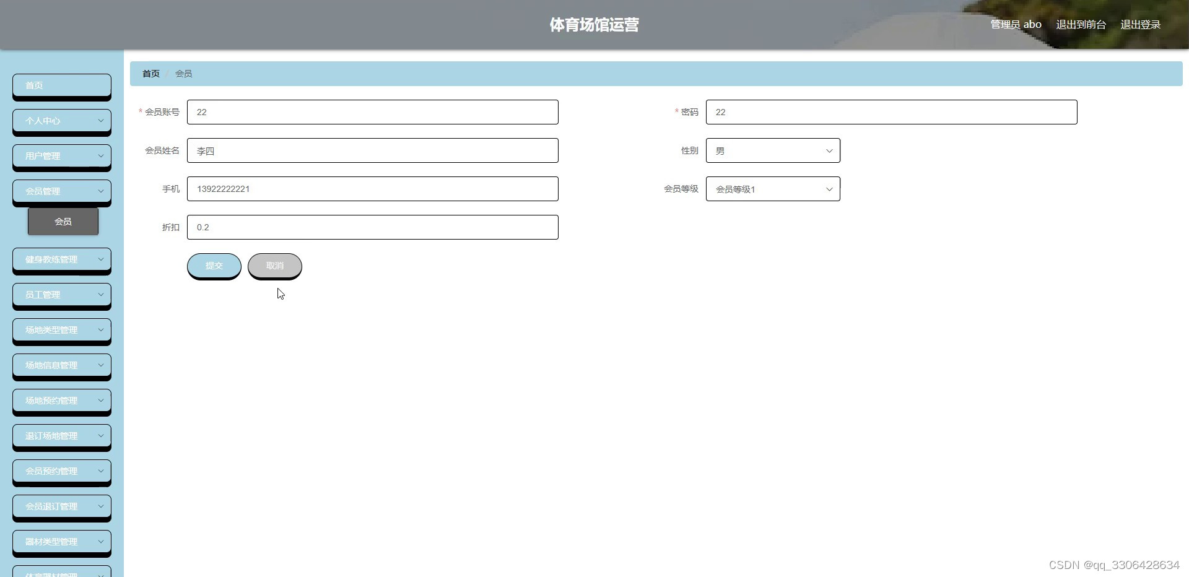Click the 取消 cancel button
The image size is (1189, 577).
(275, 266)
